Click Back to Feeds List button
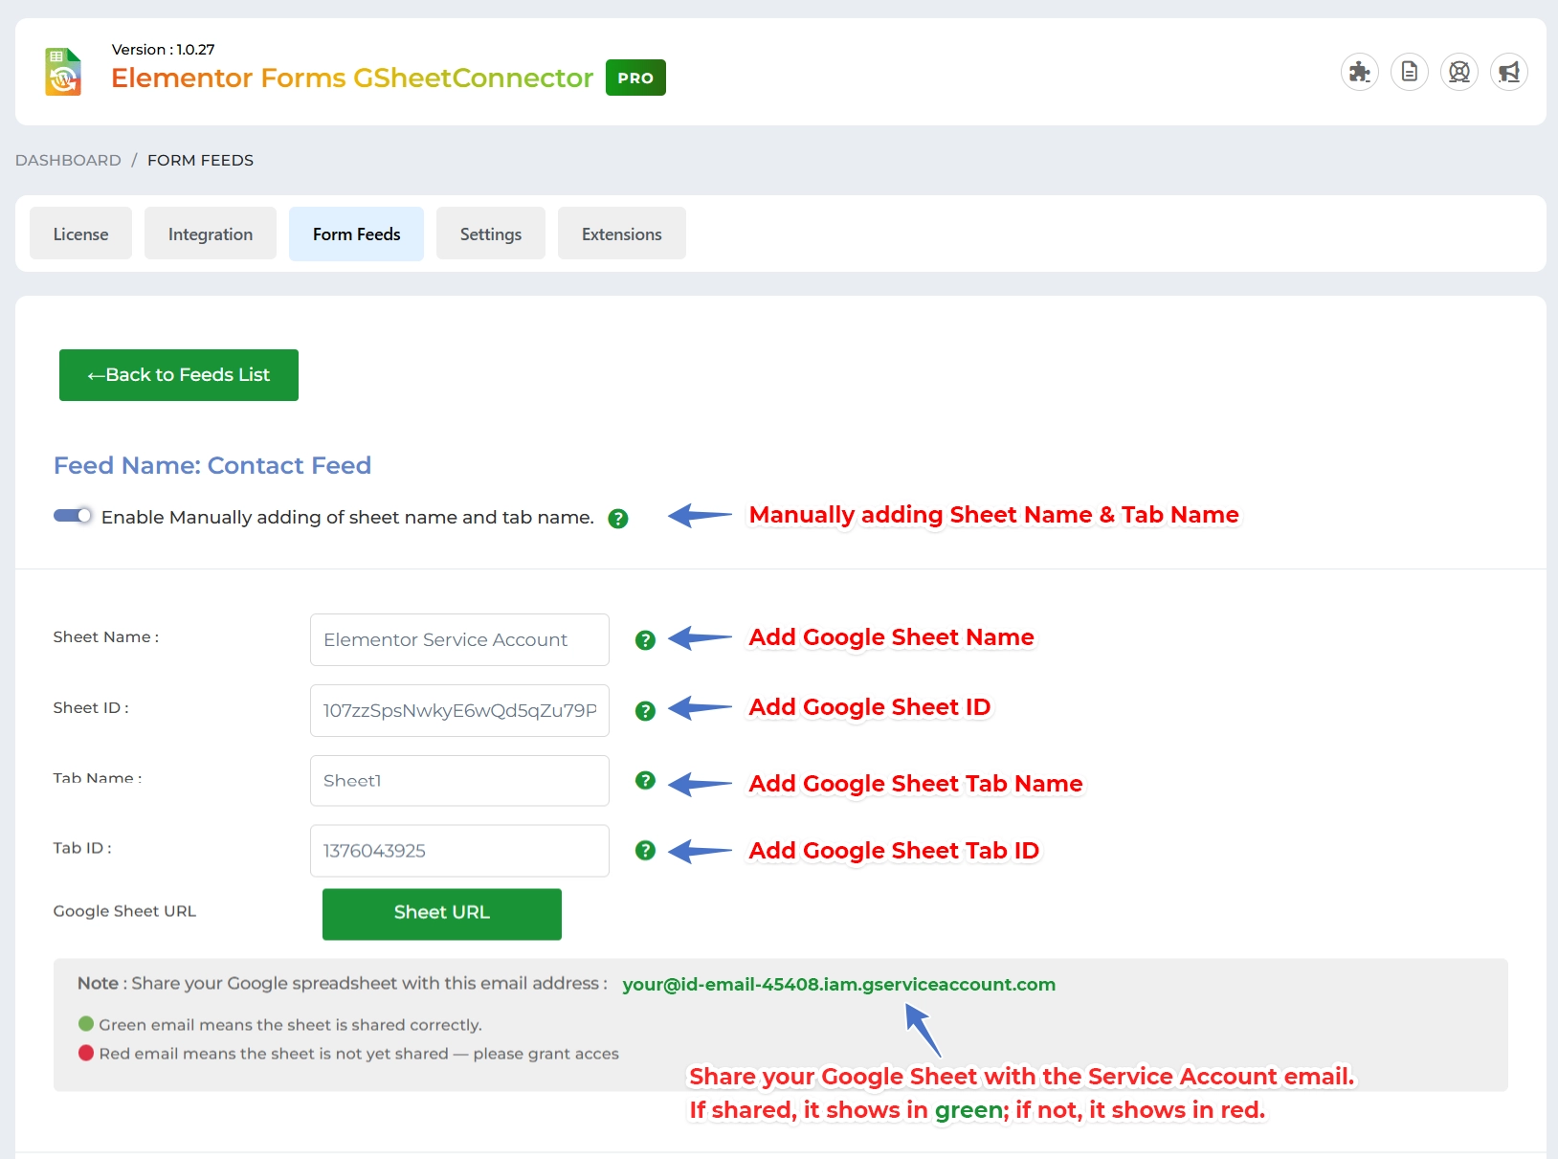Screen dimensions: 1558x1159 coord(179,375)
